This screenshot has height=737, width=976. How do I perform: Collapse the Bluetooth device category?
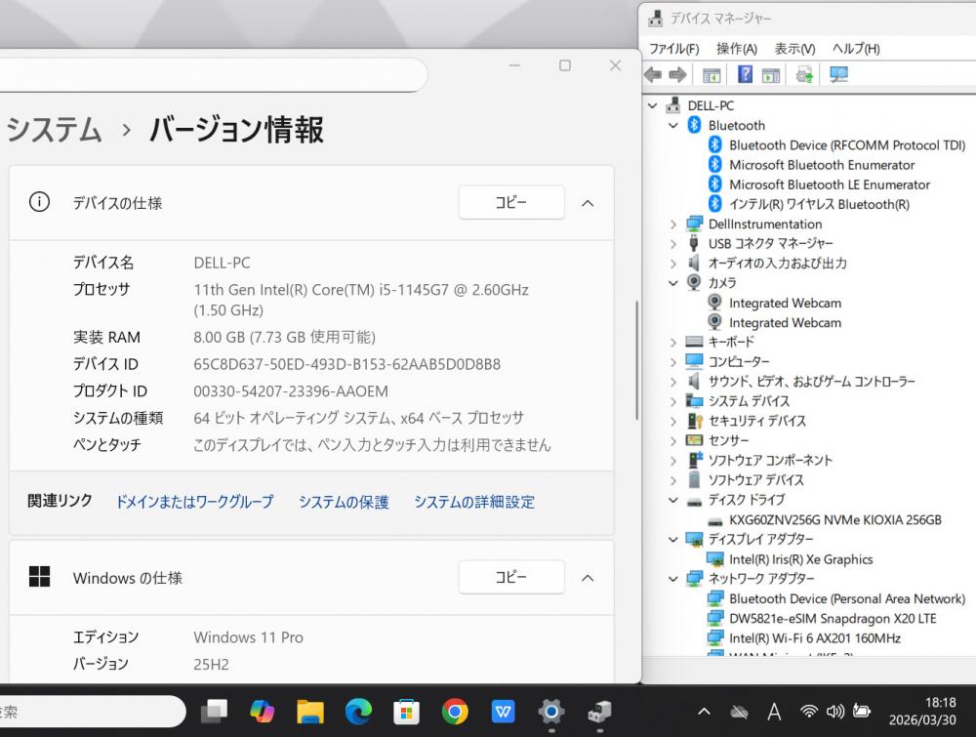(x=673, y=126)
